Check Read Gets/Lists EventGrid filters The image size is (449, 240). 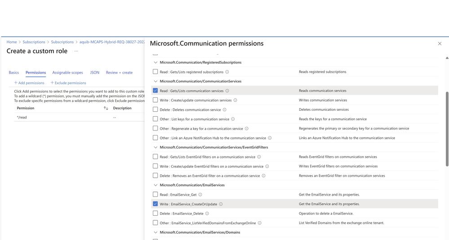(x=155, y=157)
